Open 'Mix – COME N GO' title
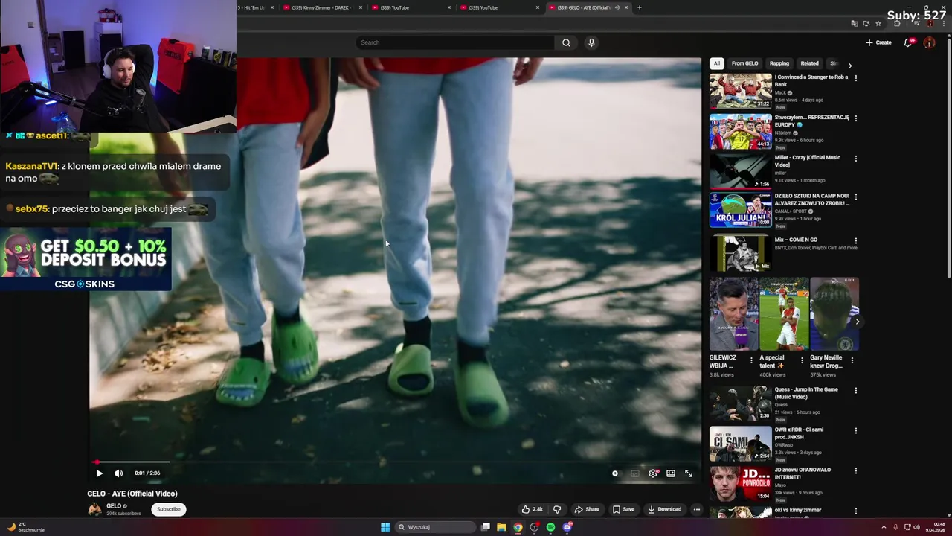952x536 pixels. click(796, 240)
